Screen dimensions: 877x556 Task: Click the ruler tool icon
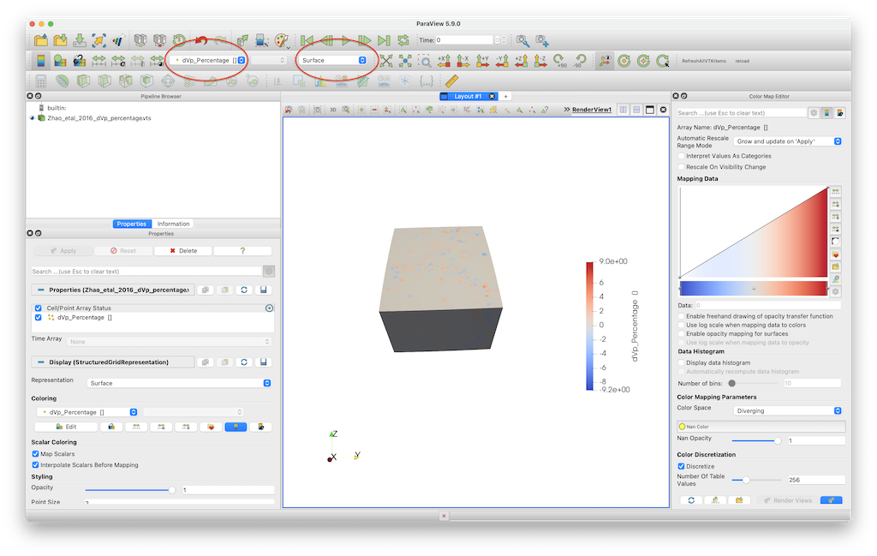[x=452, y=81]
